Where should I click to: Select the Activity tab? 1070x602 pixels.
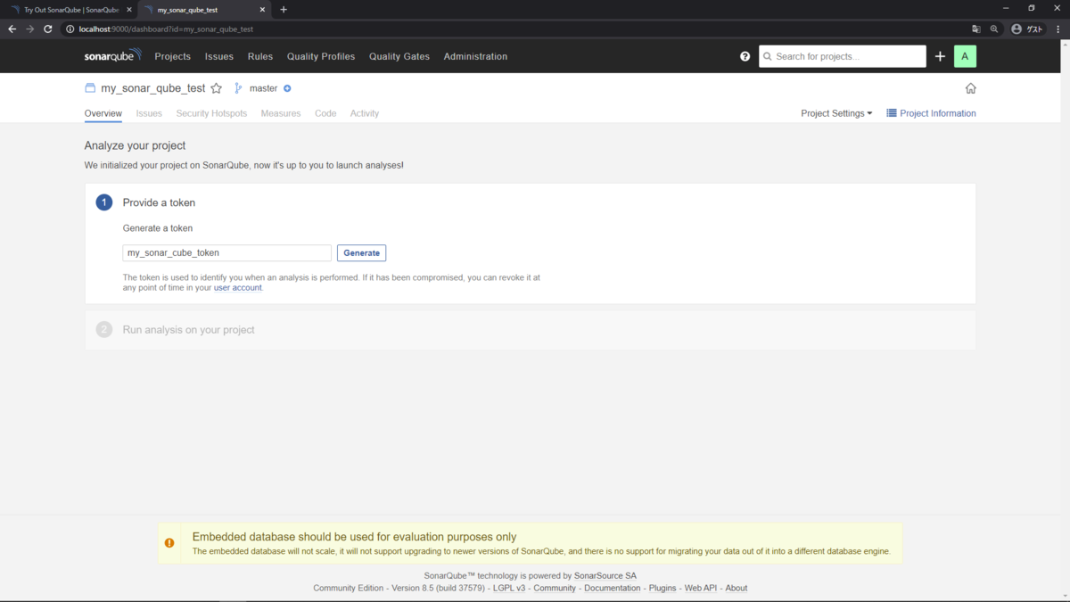click(365, 113)
